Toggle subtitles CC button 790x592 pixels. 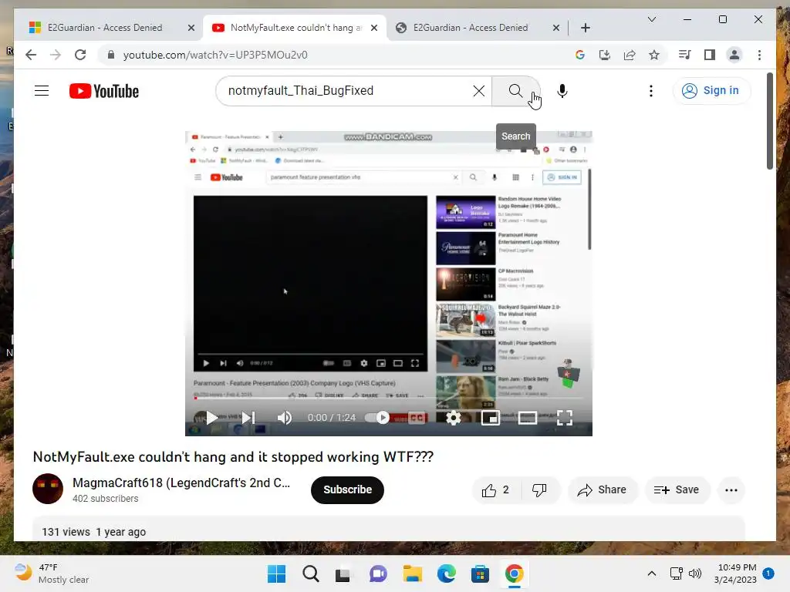click(416, 418)
